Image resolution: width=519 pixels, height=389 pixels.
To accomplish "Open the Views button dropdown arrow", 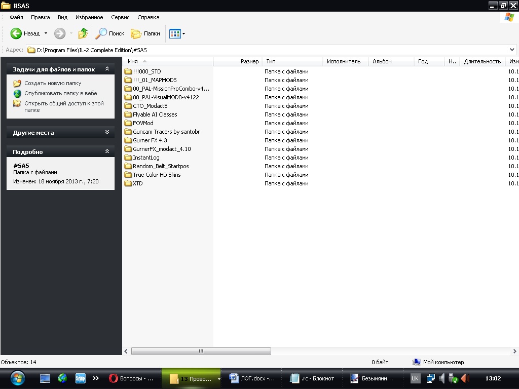I will (x=183, y=33).
